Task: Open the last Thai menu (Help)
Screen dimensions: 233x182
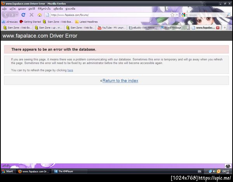Action: 70,9
